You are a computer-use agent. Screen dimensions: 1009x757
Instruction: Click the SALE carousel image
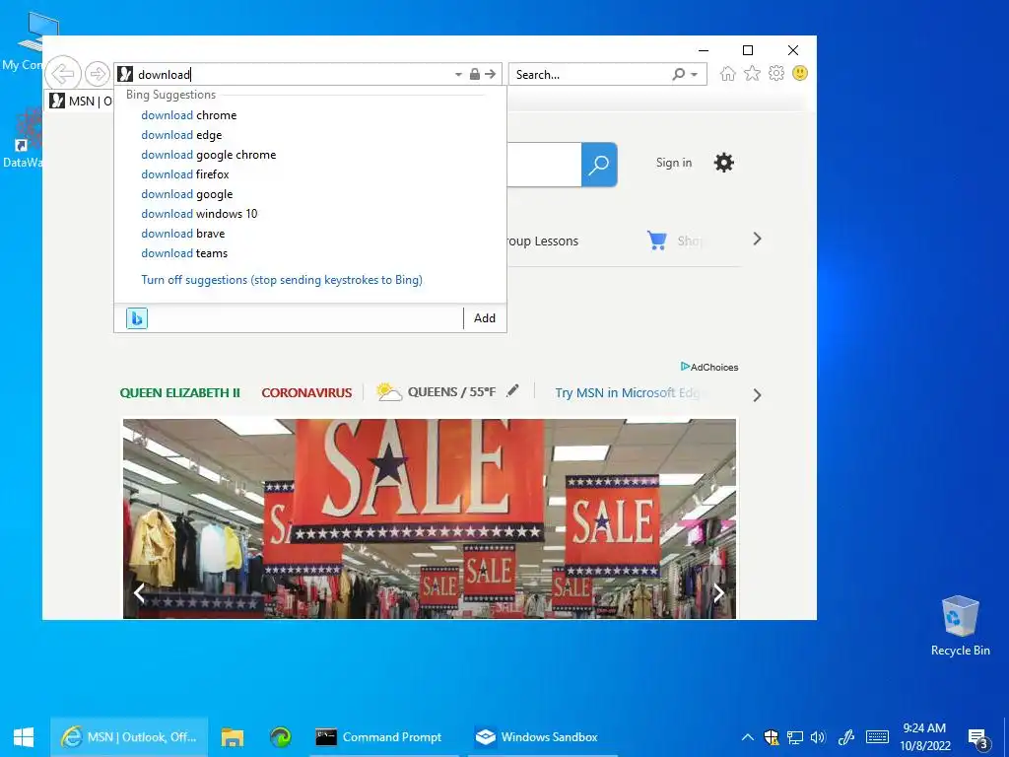(x=430, y=518)
